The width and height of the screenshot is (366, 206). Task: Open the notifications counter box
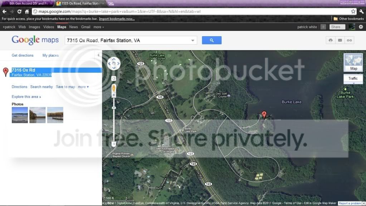click(x=323, y=27)
